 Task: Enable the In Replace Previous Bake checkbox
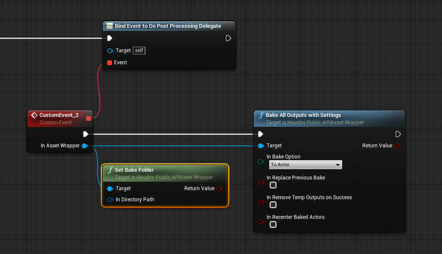[273, 185]
